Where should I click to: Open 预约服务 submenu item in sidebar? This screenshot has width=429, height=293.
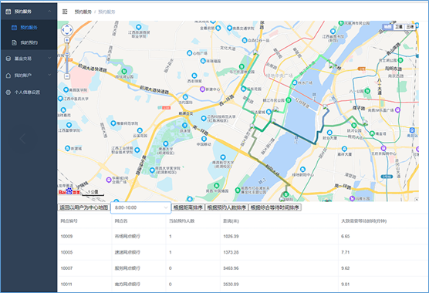pos(29,27)
